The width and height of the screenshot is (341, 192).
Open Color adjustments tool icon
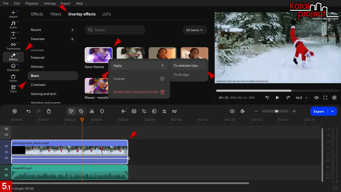pyautogui.click(x=154, y=111)
